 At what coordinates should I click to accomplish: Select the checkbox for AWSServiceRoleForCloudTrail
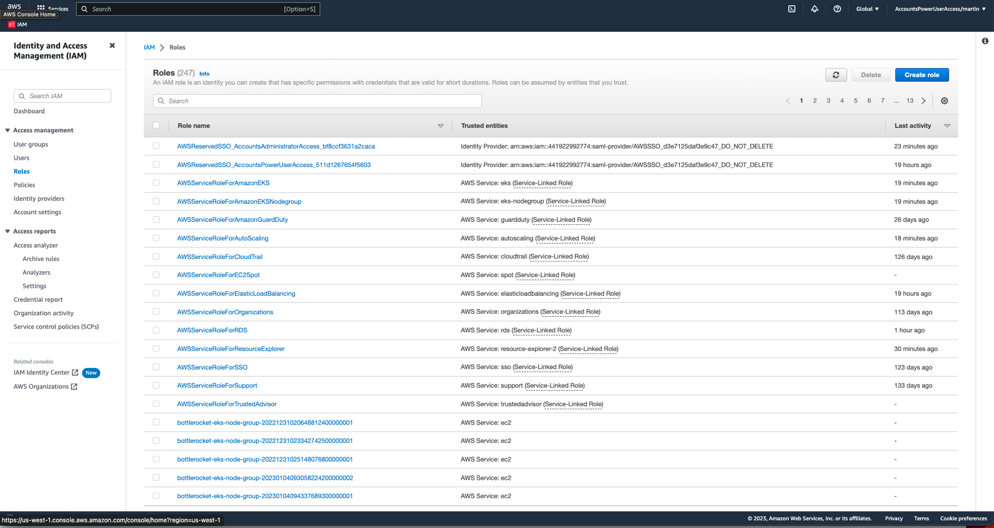[x=157, y=256]
